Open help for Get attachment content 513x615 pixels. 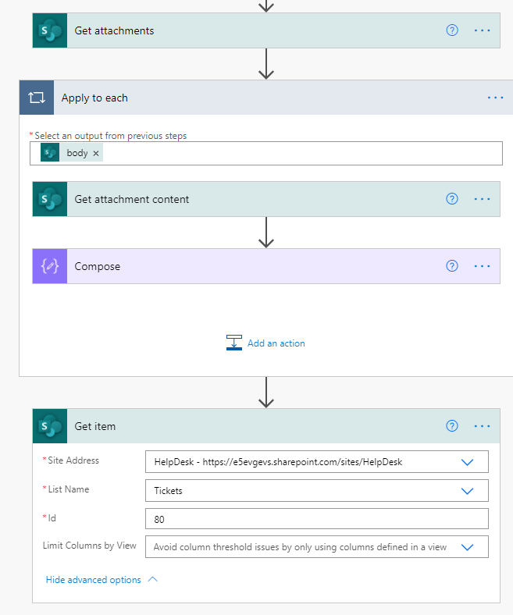(451, 199)
